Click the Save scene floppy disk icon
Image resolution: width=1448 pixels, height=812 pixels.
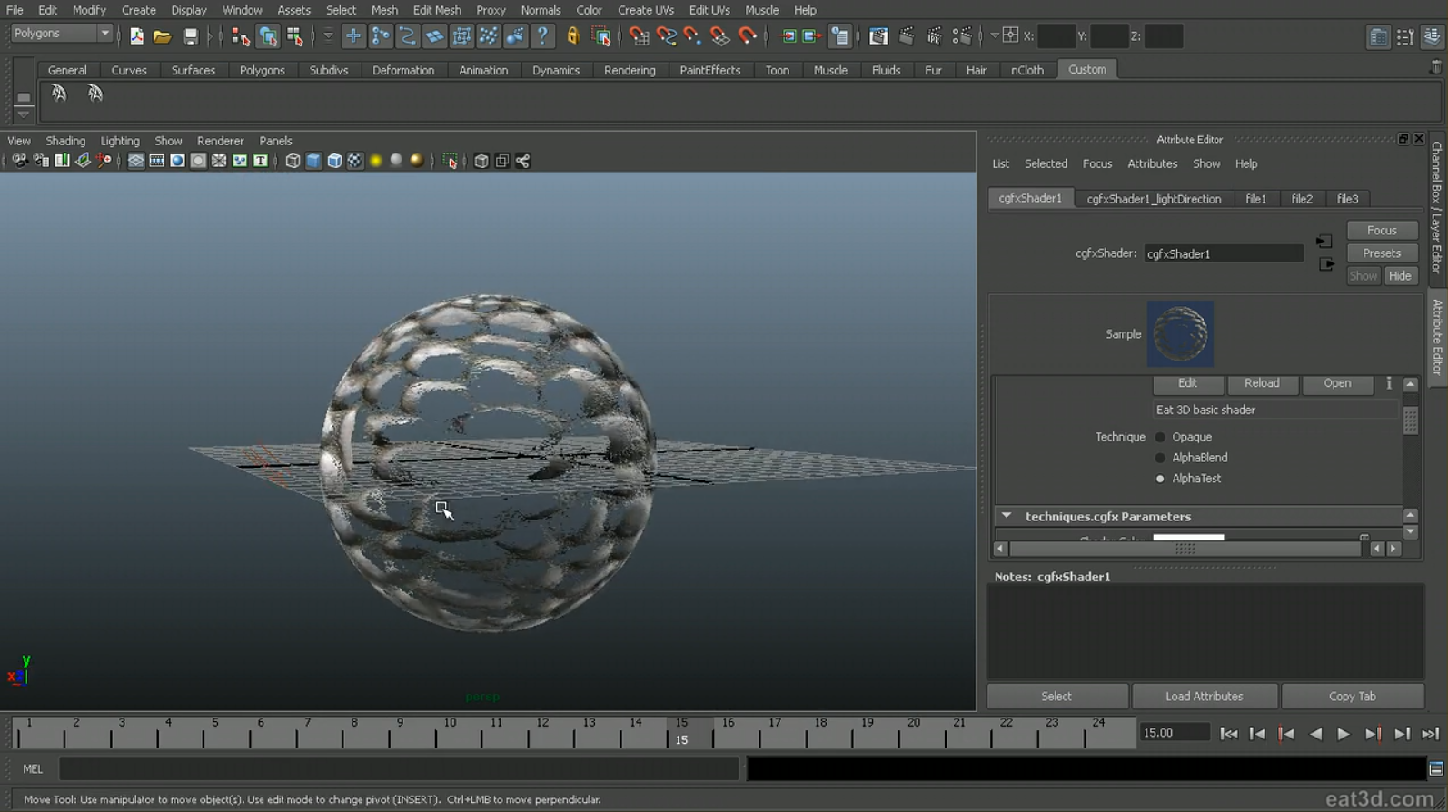pyautogui.click(x=190, y=36)
